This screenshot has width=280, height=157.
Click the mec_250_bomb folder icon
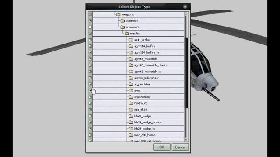point(131,135)
